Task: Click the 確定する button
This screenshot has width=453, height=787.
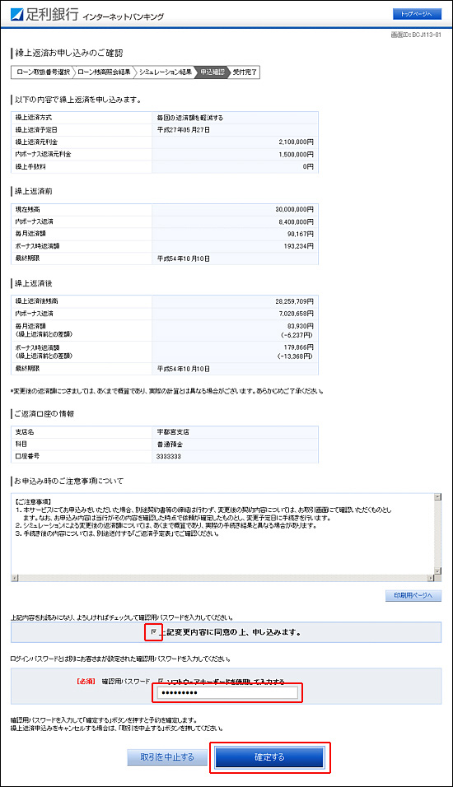Action: (269, 757)
